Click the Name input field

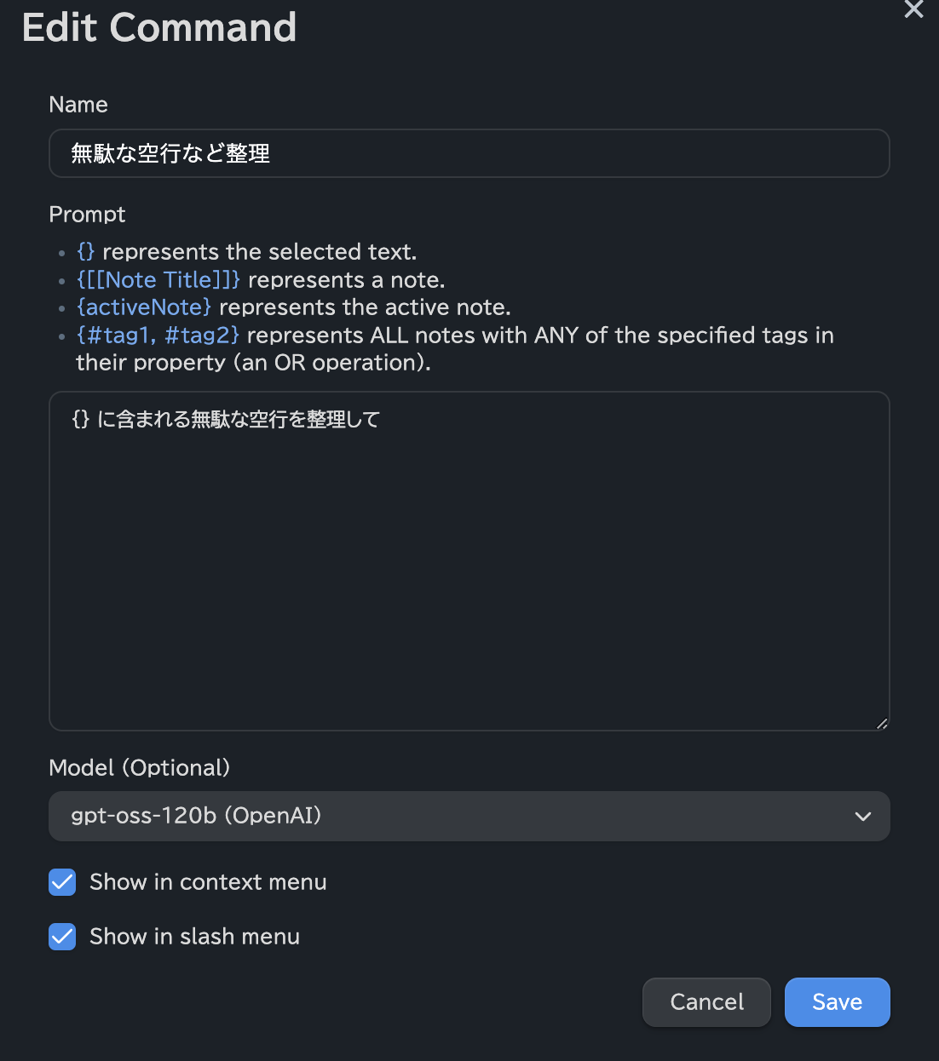(469, 153)
